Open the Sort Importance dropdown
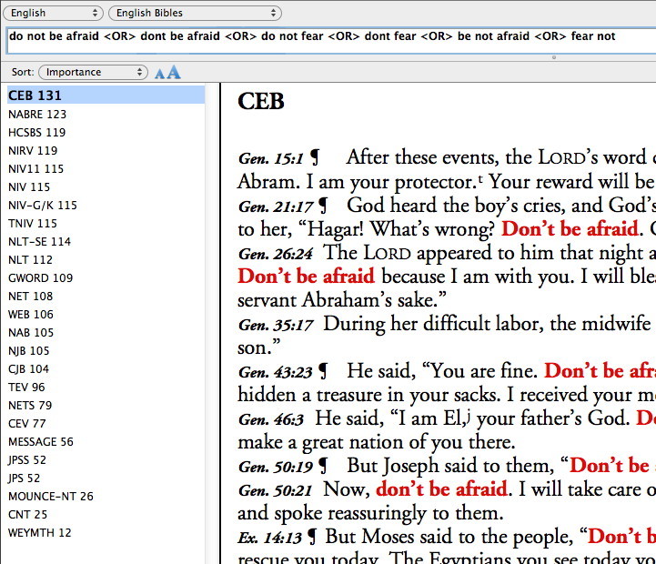The image size is (656, 564). click(93, 72)
